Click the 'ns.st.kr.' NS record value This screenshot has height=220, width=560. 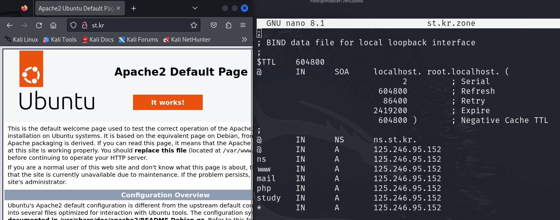pos(395,140)
